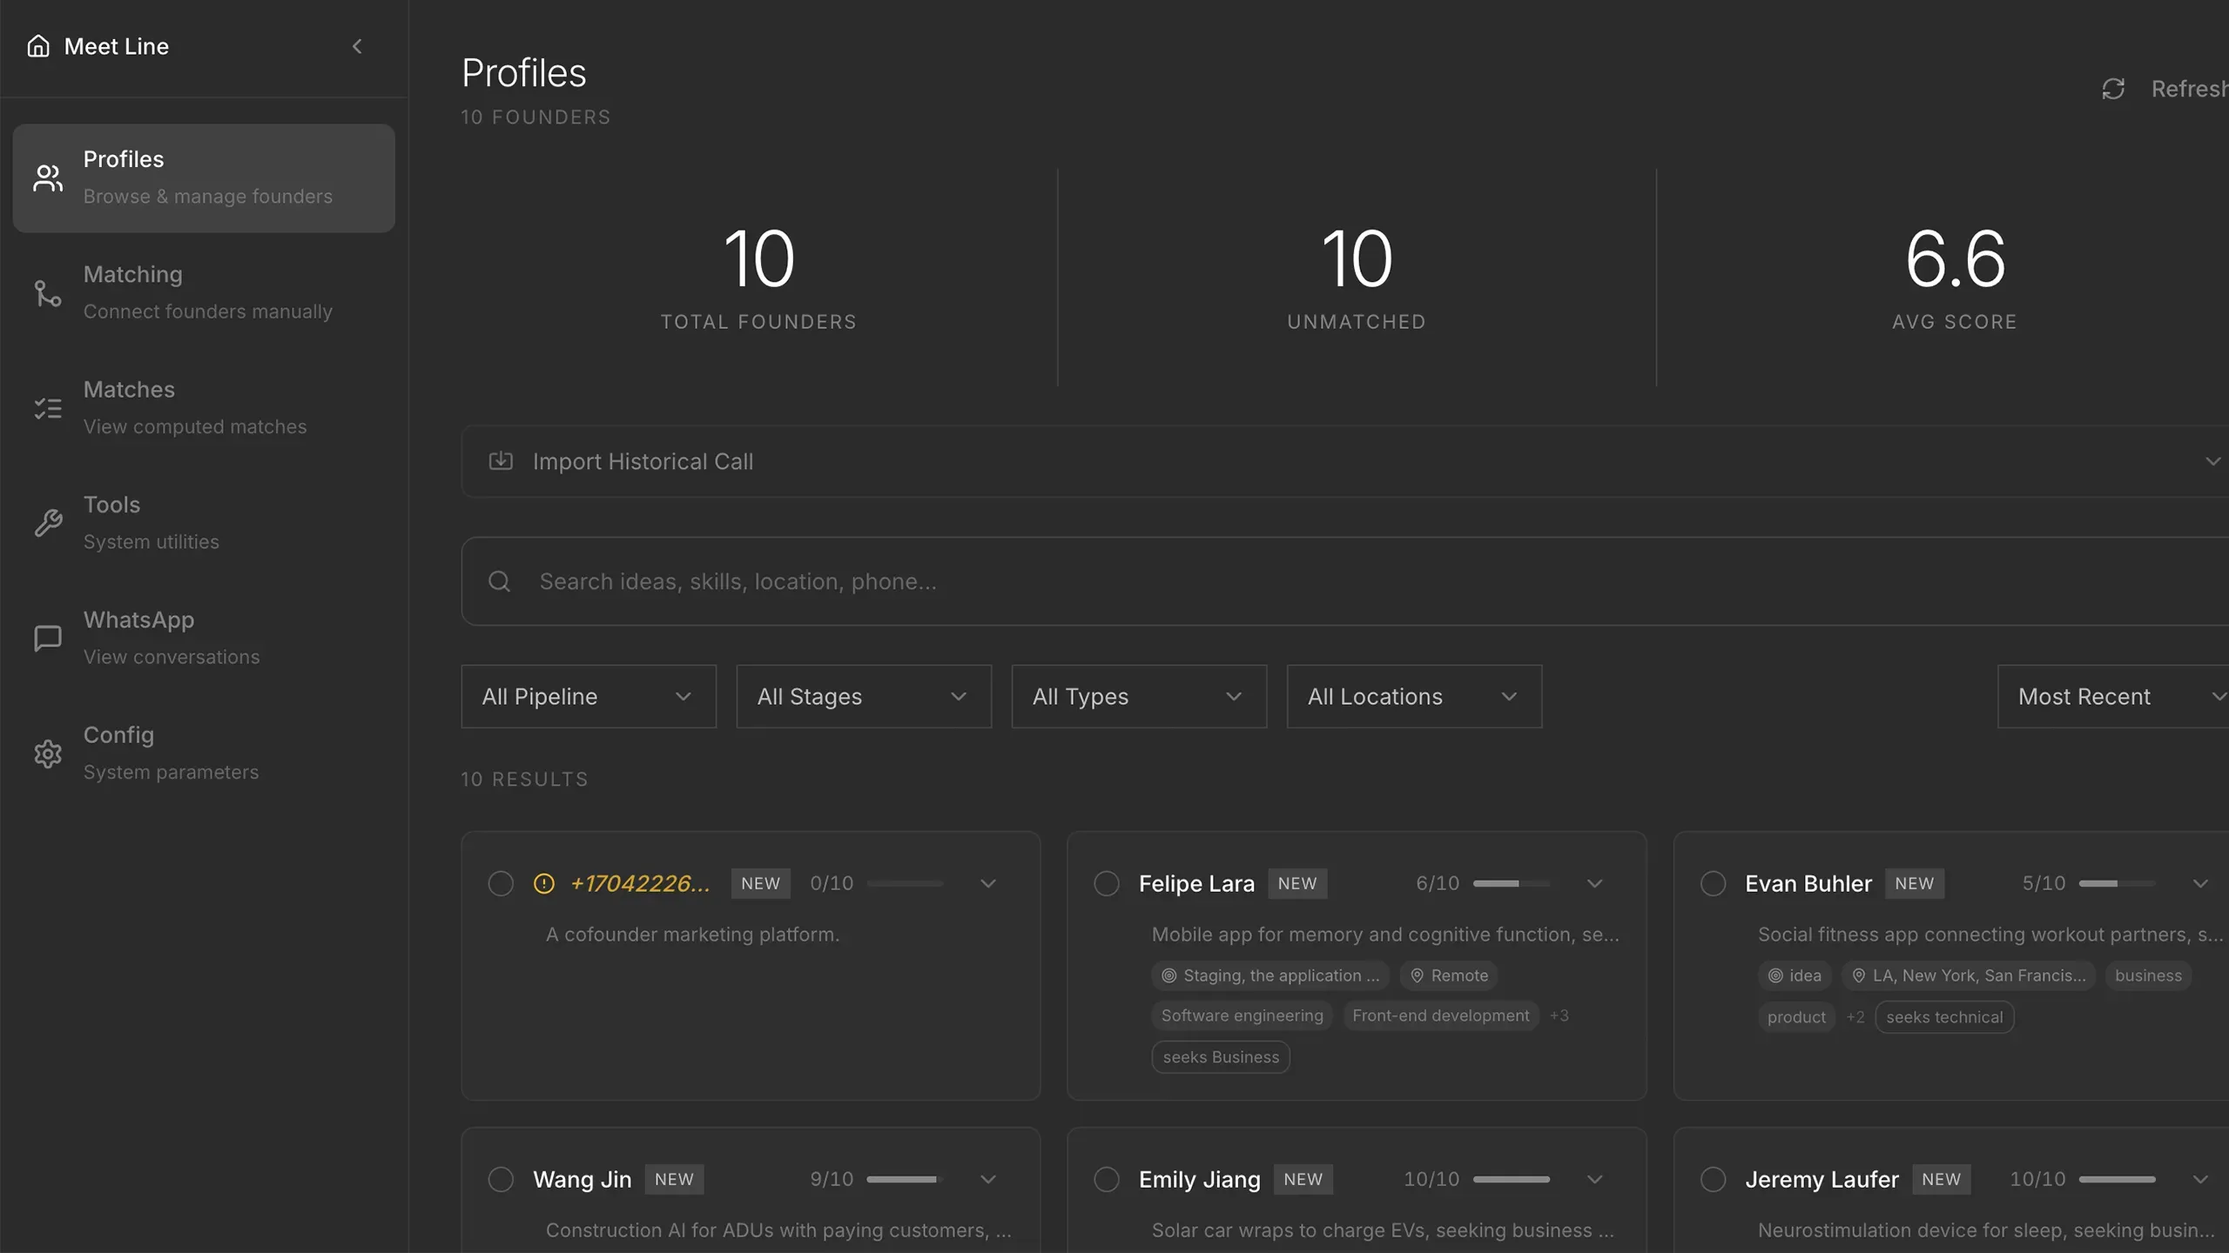
Task: Click the Software engineering skill tag
Action: coord(1242,1015)
